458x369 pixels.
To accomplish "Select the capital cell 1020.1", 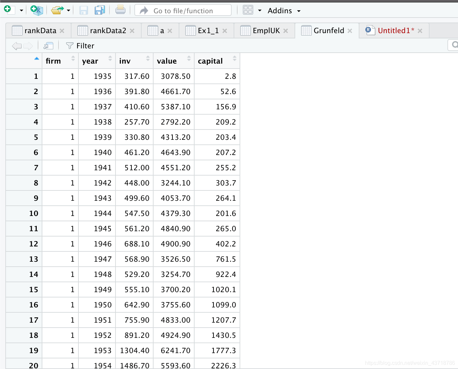I will pyautogui.click(x=217, y=290).
